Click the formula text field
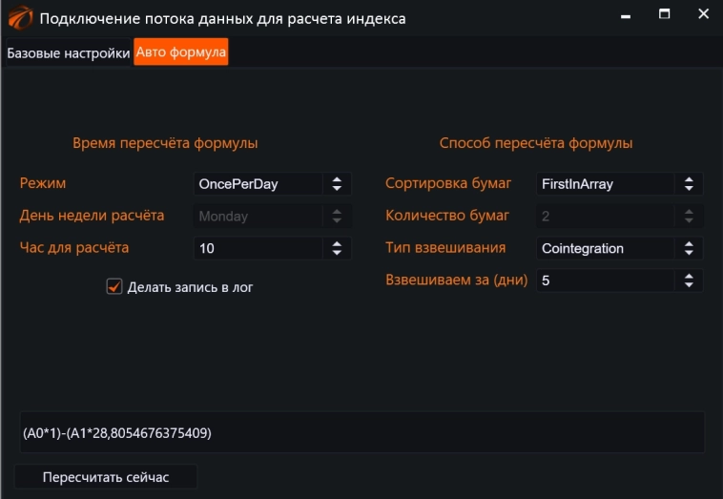723x499 pixels. tap(362, 433)
